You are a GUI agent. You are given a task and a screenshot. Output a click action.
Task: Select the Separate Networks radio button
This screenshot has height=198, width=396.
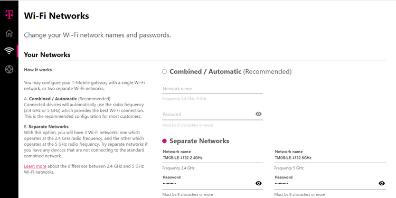164,141
